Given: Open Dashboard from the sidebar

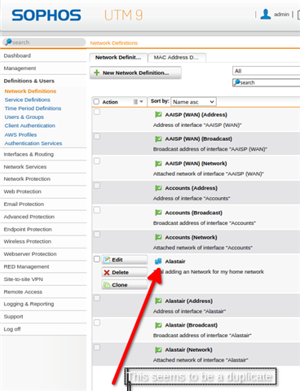Looking at the screenshot, I should pyautogui.click(x=17, y=55).
